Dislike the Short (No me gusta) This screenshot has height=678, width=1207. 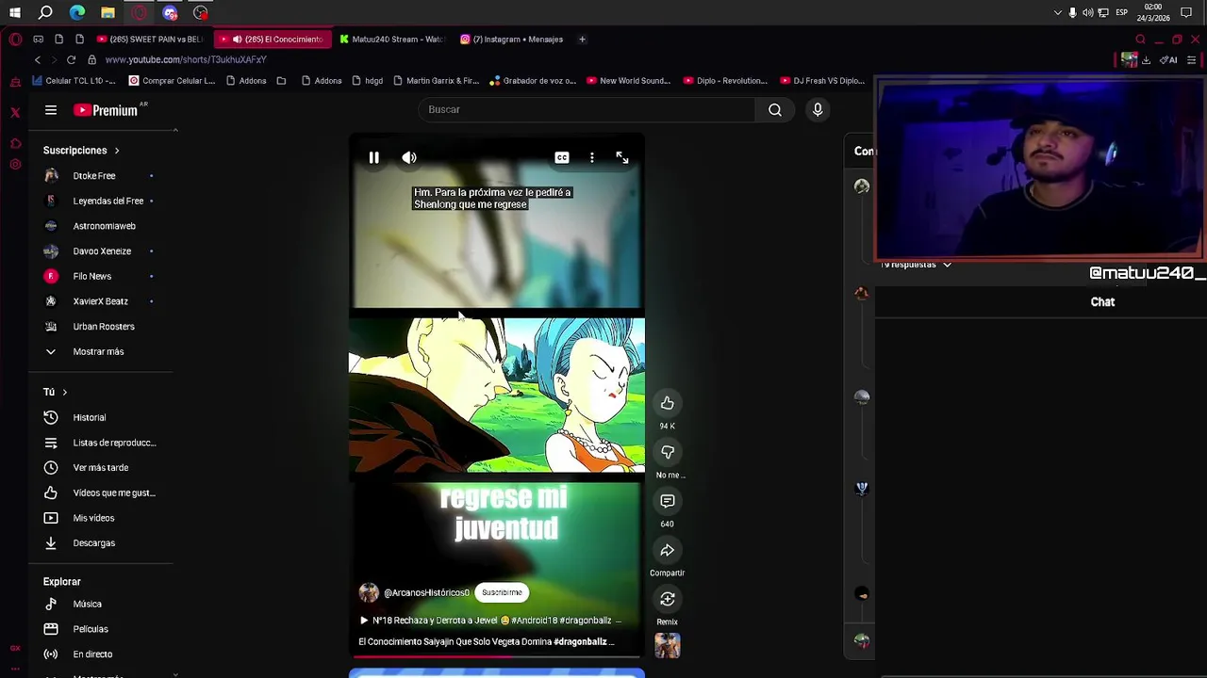(x=667, y=452)
